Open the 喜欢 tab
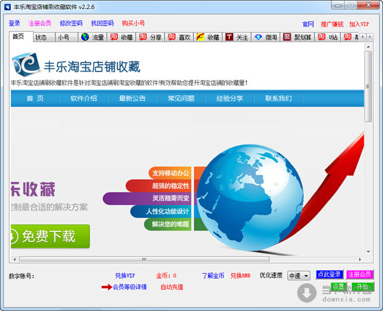Image resolution: width=383 pixels, height=311 pixels. pyautogui.click(x=179, y=37)
